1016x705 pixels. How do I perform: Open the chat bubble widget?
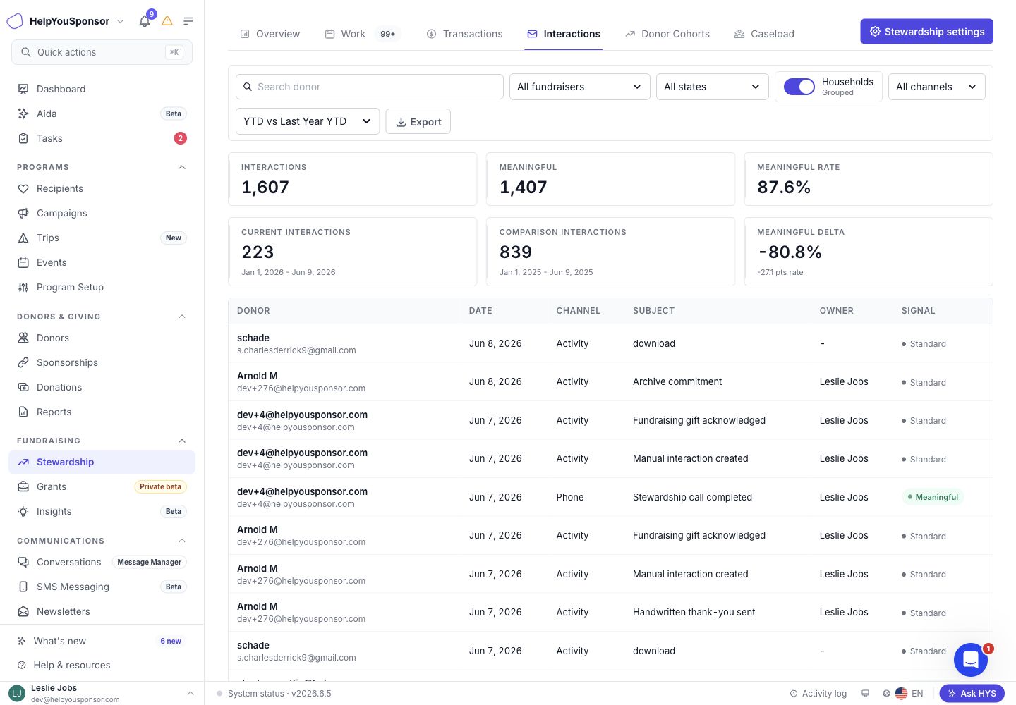pos(971,660)
